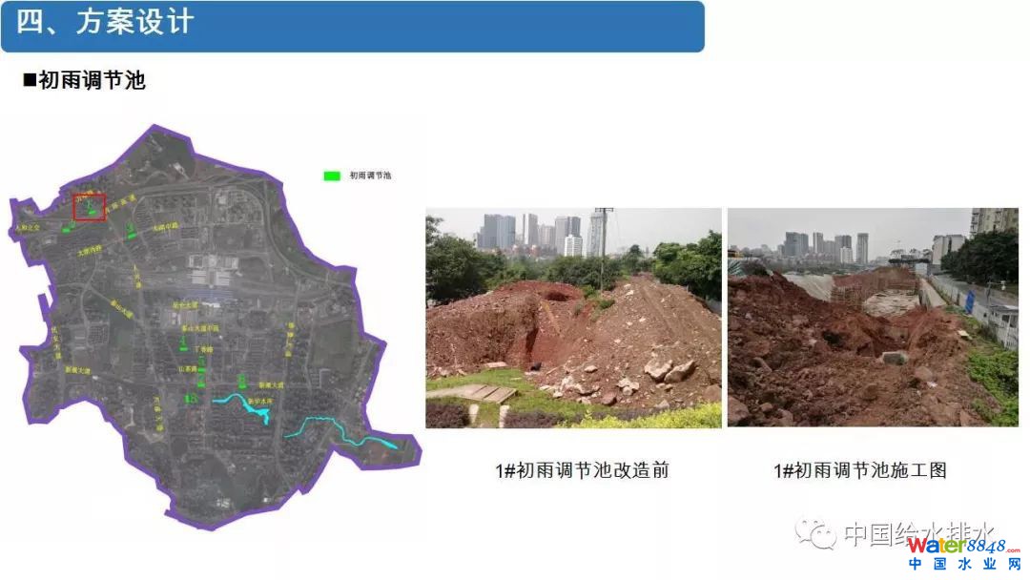Image resolution: width=1030 pixels, height=580 pixels.
Task: Click the green legend color swatch
Action: [x=332, y=176]
